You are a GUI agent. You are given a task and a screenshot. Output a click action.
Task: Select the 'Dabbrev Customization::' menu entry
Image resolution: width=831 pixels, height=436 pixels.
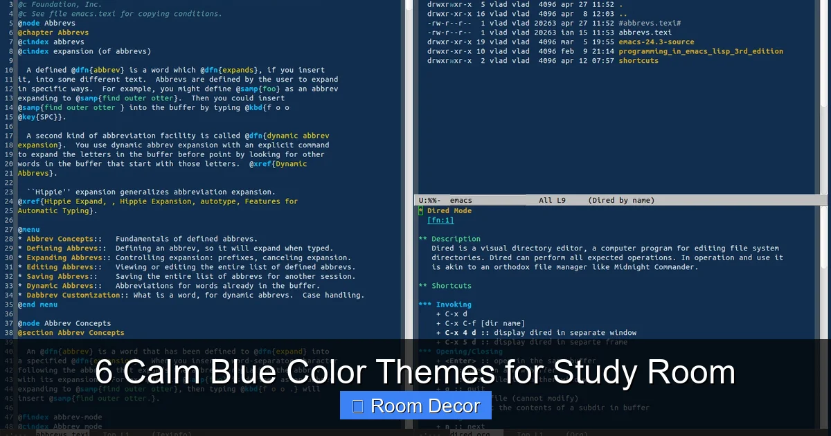click(78, 295)
